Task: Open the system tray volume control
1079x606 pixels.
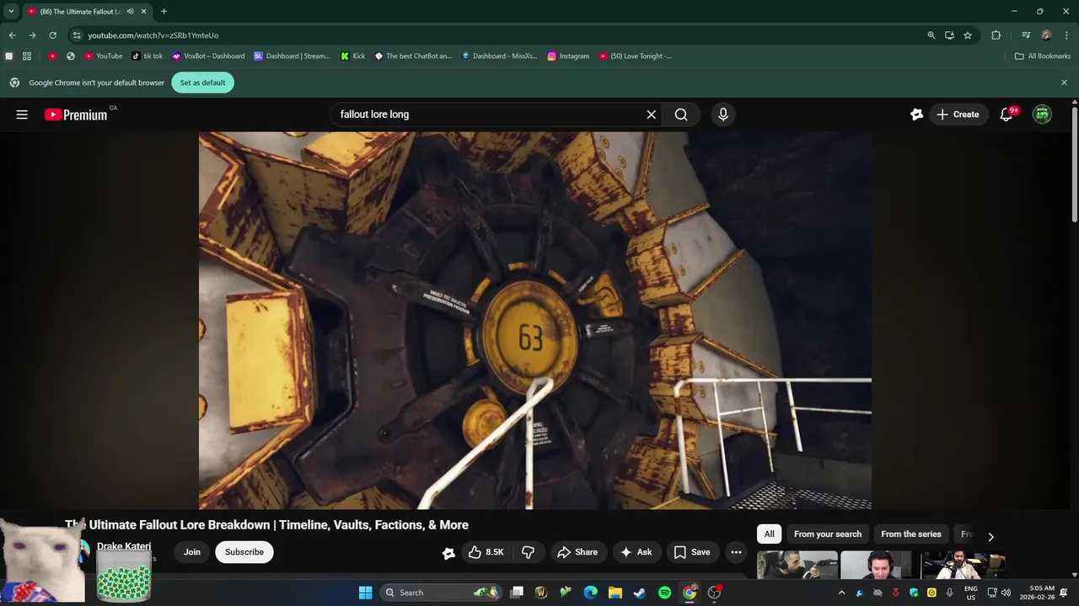Action: pos(1006,593)
